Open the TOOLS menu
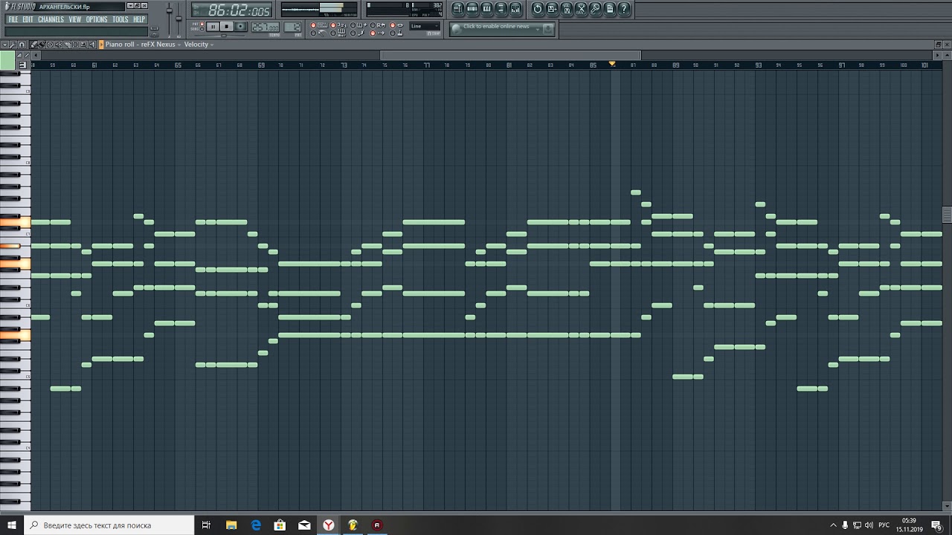 [120, 19]
